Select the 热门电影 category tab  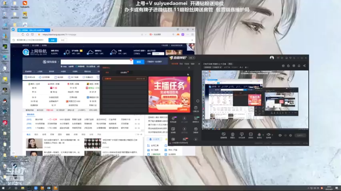pyautogui.click(x=73, y=77)
